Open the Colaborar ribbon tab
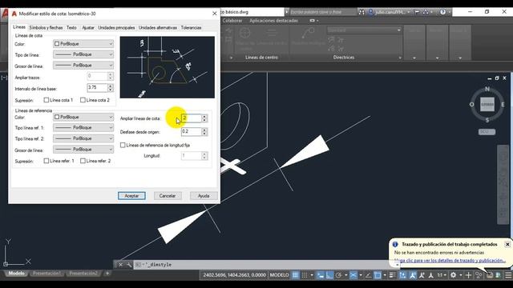Image resolution: width=513 pixels, height=288 pixels. click(x=232, y=21)
